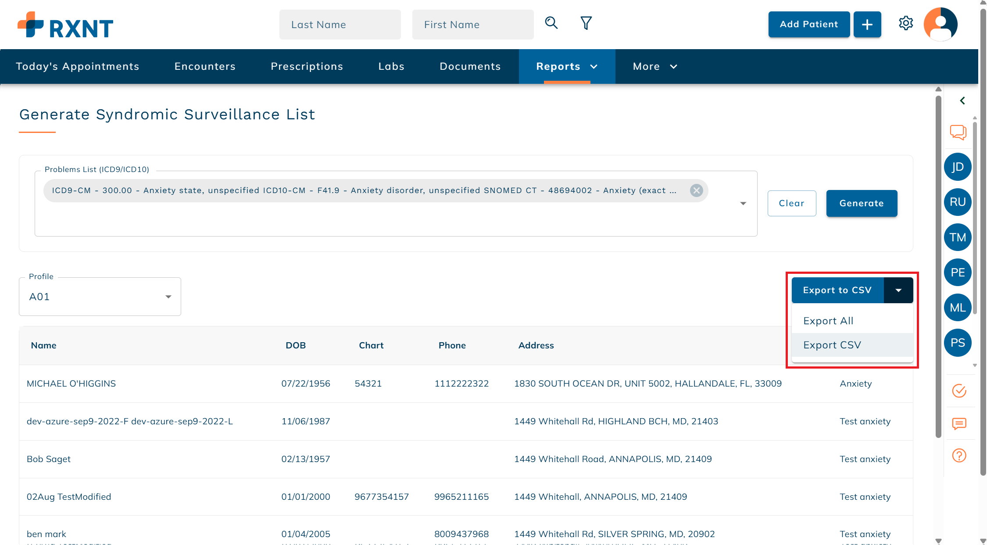Open the Profile A01 dropdown

pos(100,297)
